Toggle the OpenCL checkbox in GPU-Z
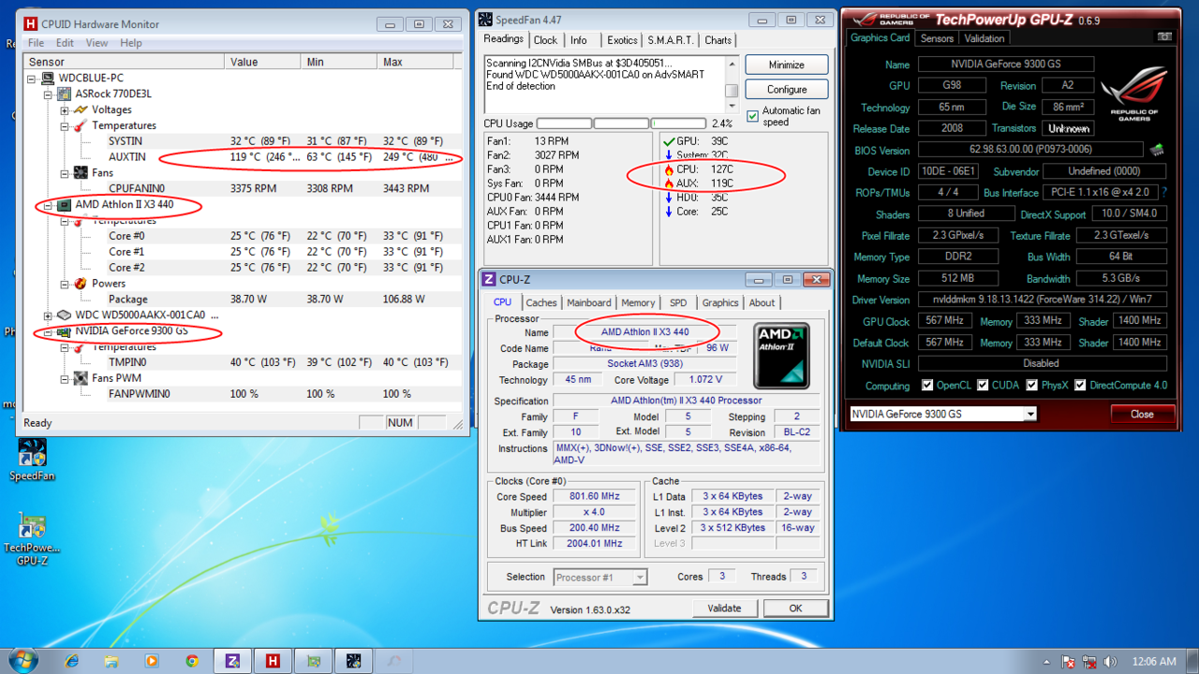 tap(926, 385)
